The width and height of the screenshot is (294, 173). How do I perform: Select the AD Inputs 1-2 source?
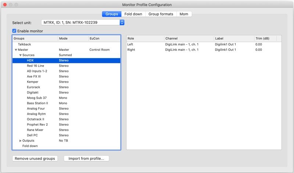[x=67, y=71]
